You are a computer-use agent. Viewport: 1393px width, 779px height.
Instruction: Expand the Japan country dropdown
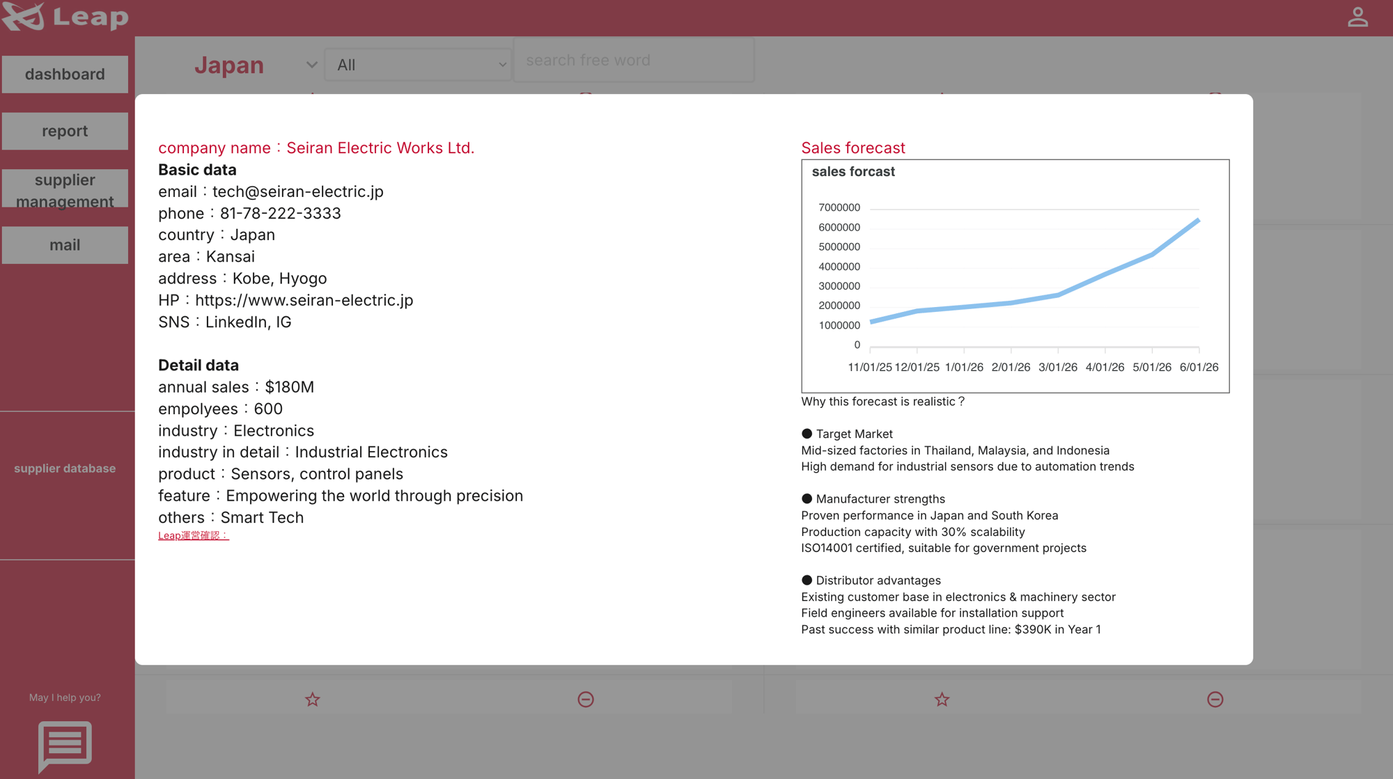pos(255,65)
